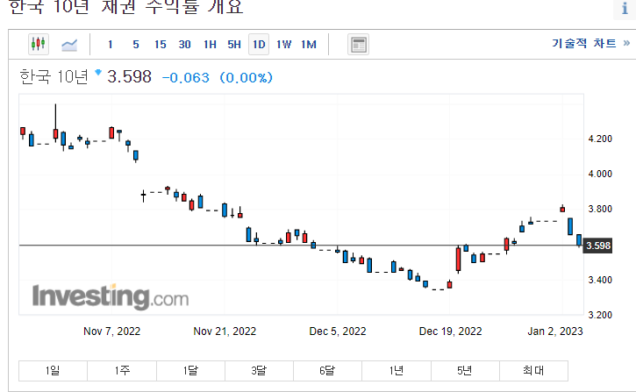The width and height of the screenshot is (636, 392).
Task: Select the 30 minute interval
Action: coord(184,44)
